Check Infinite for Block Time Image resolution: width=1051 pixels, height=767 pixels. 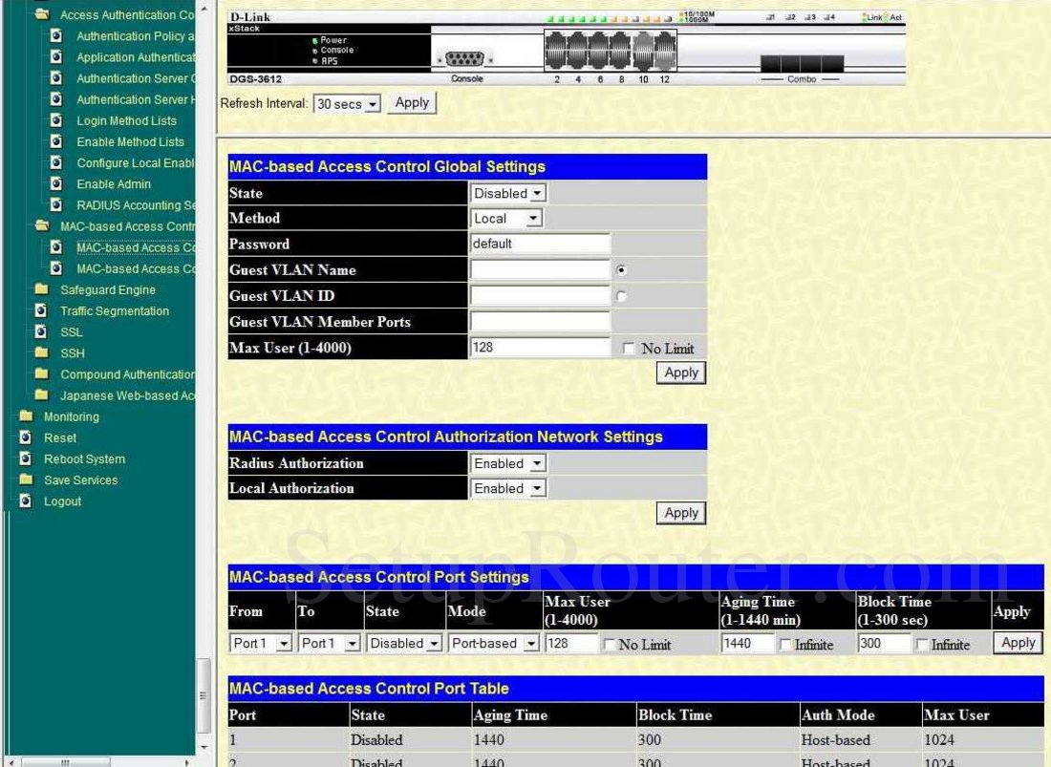coord(922,645)
